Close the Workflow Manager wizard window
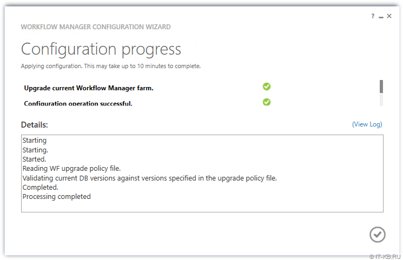403x260 pixels. 389,16
